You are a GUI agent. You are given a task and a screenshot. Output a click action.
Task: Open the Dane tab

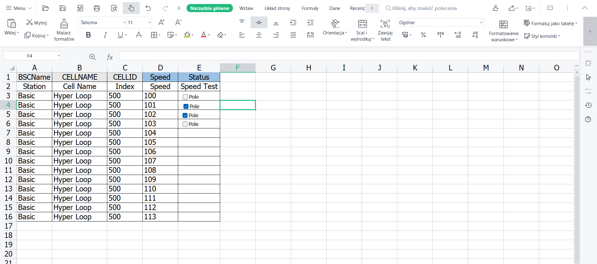coord(335,8)
